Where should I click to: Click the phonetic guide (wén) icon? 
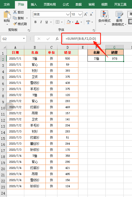coord(88,22)
